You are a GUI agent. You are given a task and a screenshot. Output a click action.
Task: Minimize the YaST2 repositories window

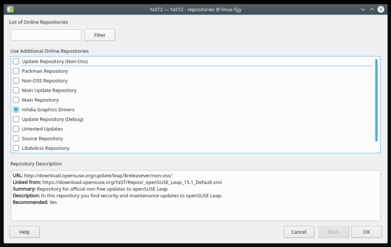363,9
